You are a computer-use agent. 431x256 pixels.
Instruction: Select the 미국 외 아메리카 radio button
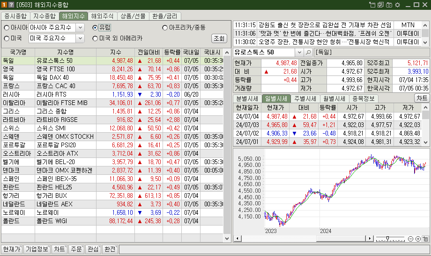coord(95,38)
